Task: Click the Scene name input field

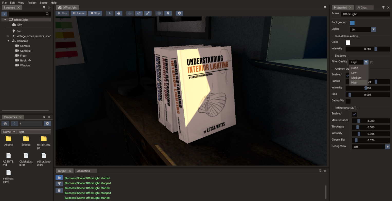Action: (x=366, y=14)
